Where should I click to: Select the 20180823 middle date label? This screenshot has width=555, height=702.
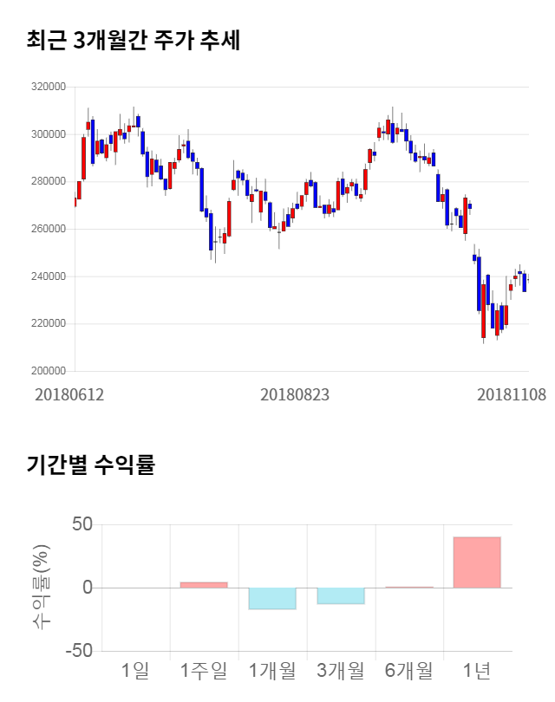click(x=295, y=394)
